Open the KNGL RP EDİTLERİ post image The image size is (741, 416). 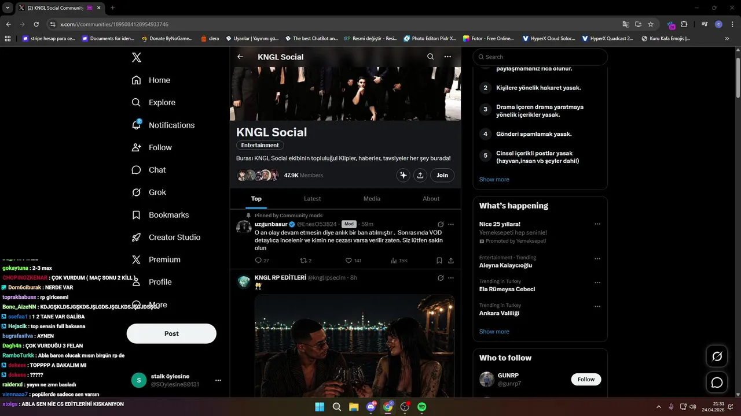pos(354,346)
